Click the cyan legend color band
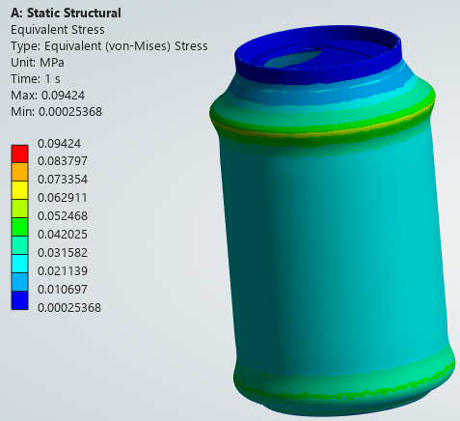Image resolution: width=460 pixels, height=421 pixels. pos(19,264)
